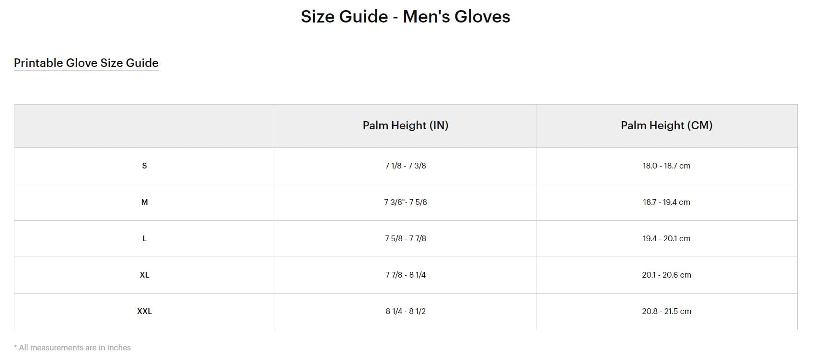Click the all measurements in inches footnote
This screenshot has width=814, height=359.
(x=72, y=348)
